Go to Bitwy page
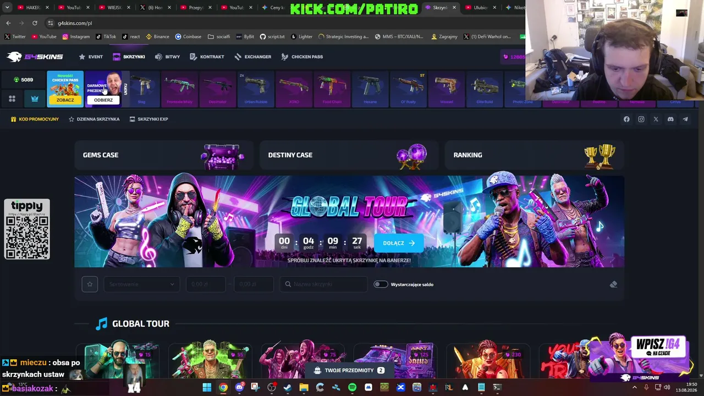704x396 pixels. tap(167, 57)
